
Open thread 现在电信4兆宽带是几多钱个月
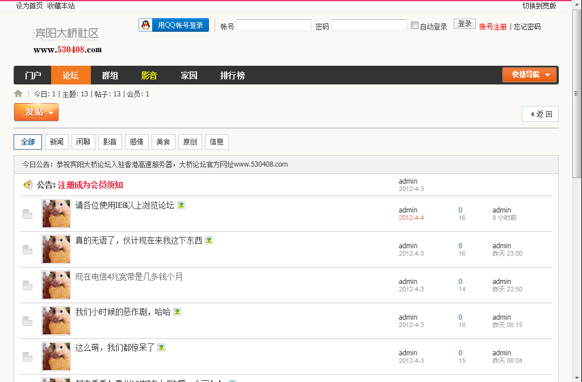[x=129, y=277]
